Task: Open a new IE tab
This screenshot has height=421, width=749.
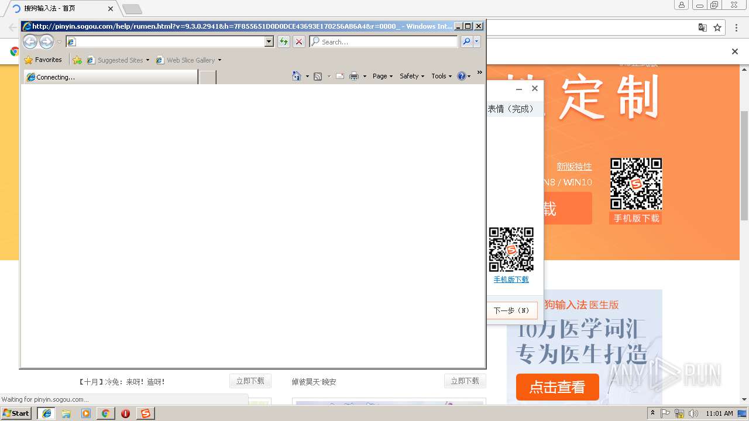Action: (x=208, y=77)
